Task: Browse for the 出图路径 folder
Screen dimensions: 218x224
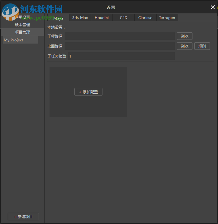Action: coord(185,46)
